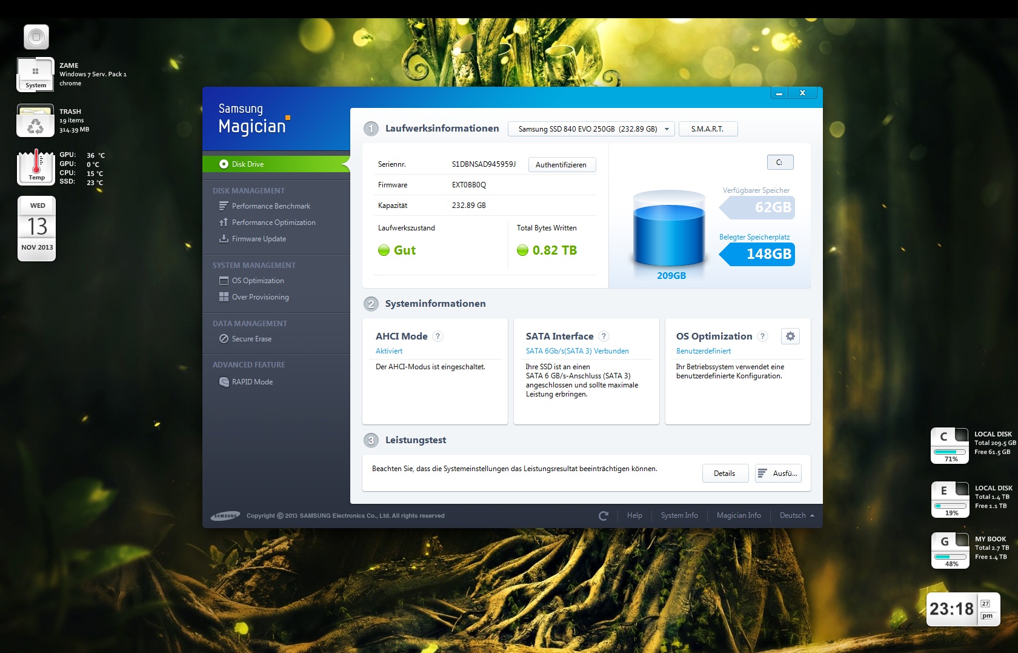Click the round button widget top-left of desktop
This screenshot has height=653, width=1018.
36,37
